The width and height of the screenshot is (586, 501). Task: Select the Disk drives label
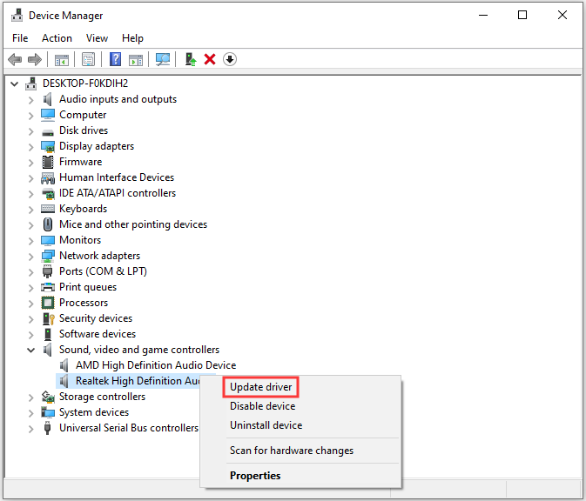coord(84,130)
